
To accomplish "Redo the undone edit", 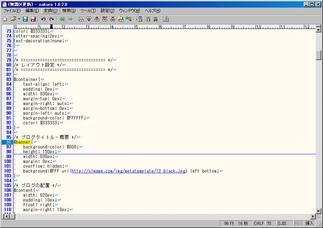I will point(51,19).
